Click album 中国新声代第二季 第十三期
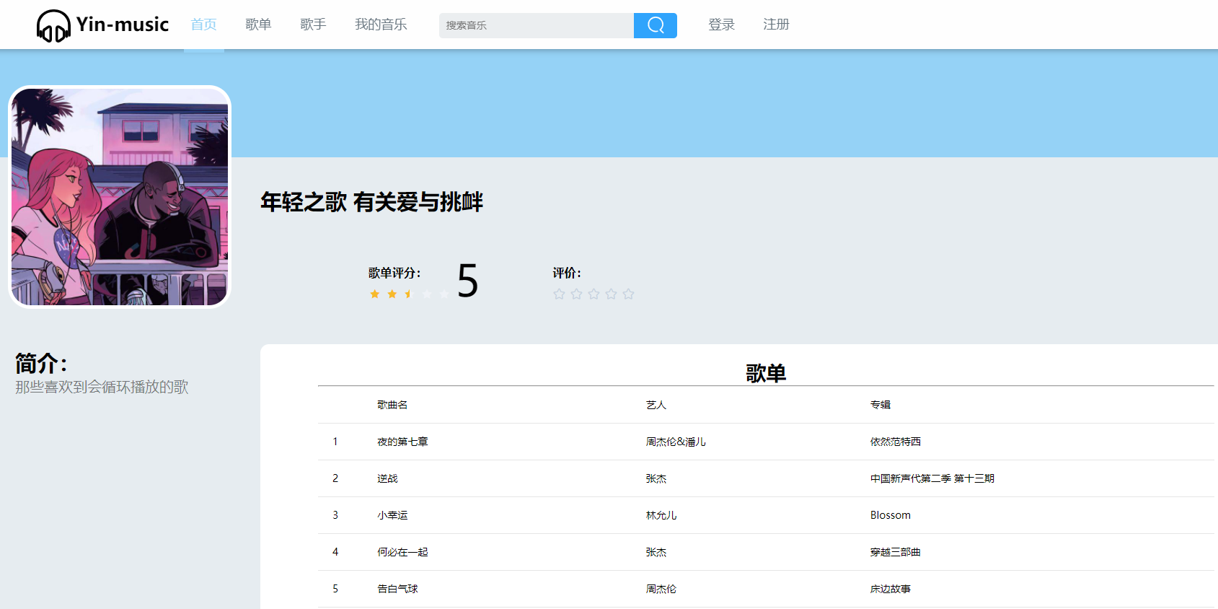The width and height of the screenshot is (1218, 609). pos(932,478)
